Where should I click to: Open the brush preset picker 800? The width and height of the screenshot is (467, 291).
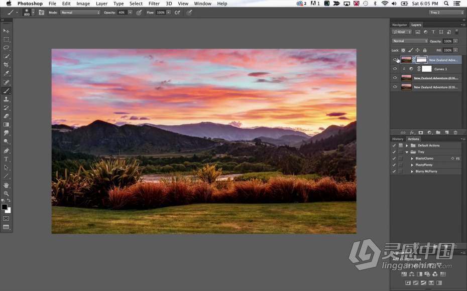click(29, 13)
